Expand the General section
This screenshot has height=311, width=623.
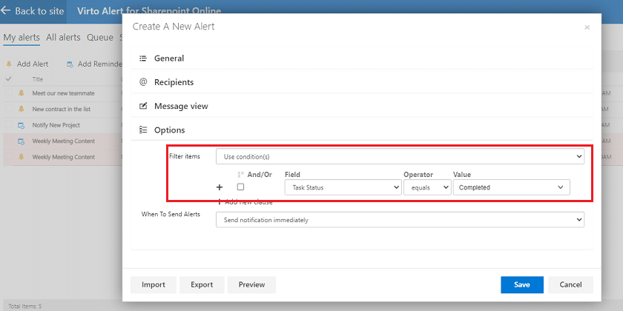click(362, 58)
